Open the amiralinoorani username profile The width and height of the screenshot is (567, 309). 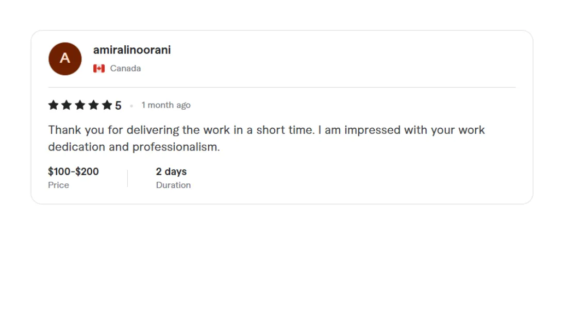[132, 50]
